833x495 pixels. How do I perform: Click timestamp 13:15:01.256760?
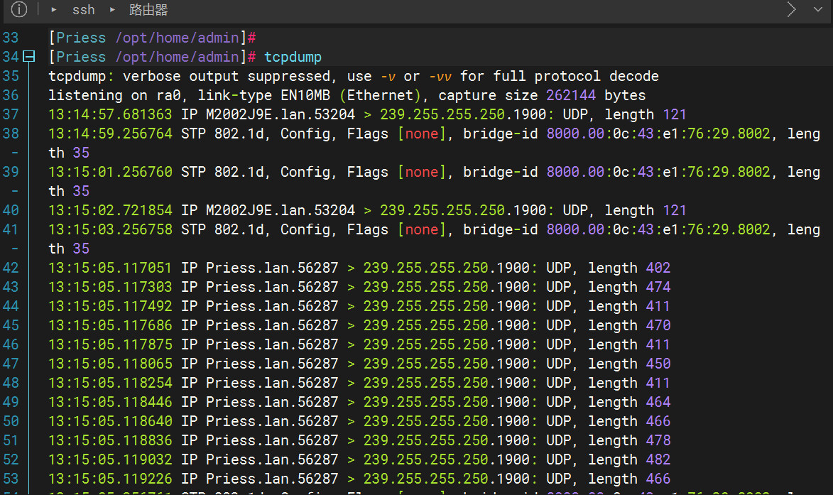pos(110,172)
